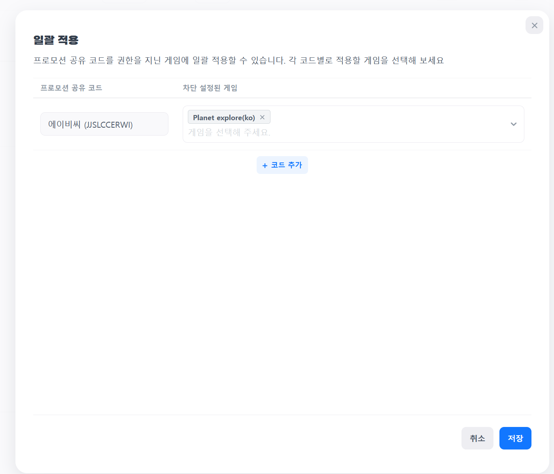This screenshot has width=554, height=474.
Task: Focus the 게임을 선택해 주세요 placeholder input
Action: point(229,132)
